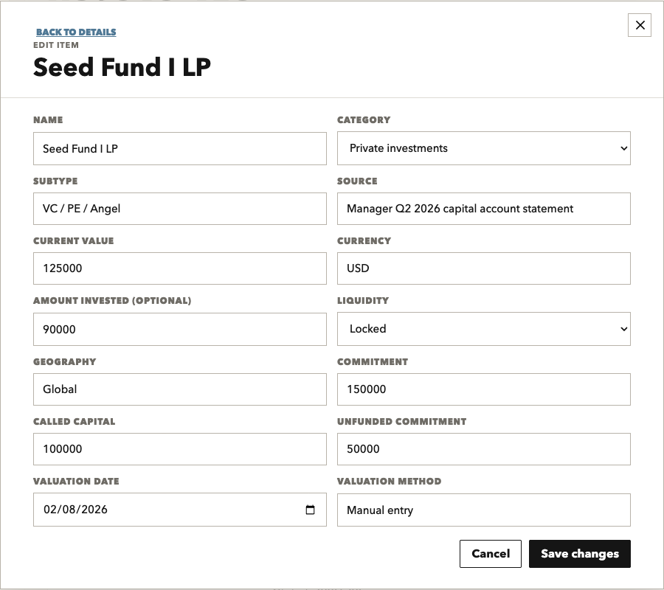
Task: Modify the Unfunded Commitment field
Action: tap(483, 449)
